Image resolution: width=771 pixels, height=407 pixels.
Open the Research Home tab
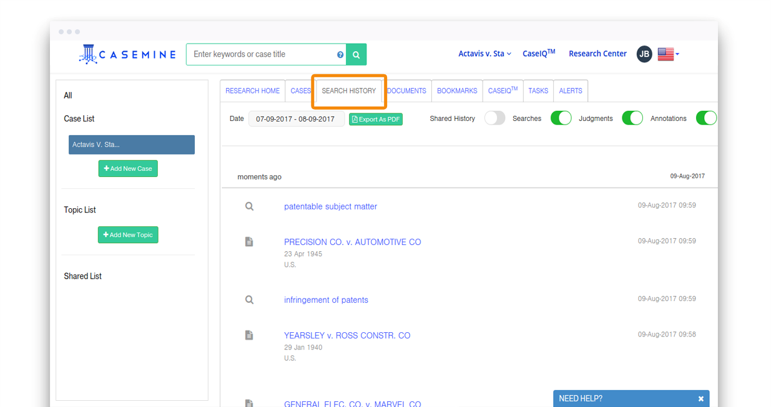coord(252,91)
